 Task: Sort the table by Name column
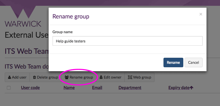click(x=69, y=88)
